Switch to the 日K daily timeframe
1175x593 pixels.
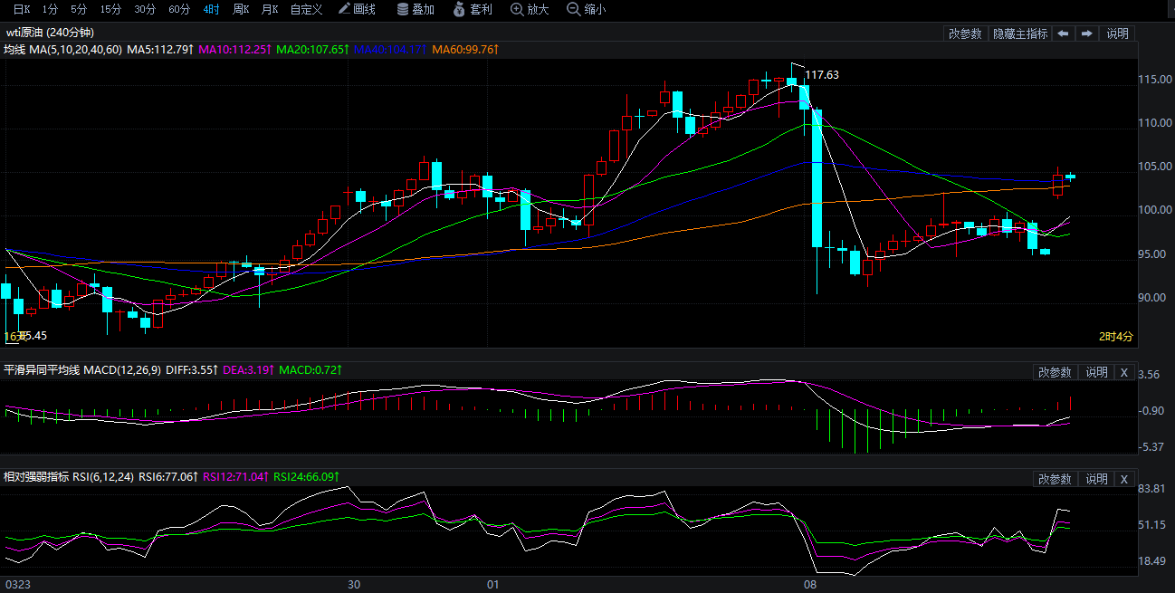(21, 9)
